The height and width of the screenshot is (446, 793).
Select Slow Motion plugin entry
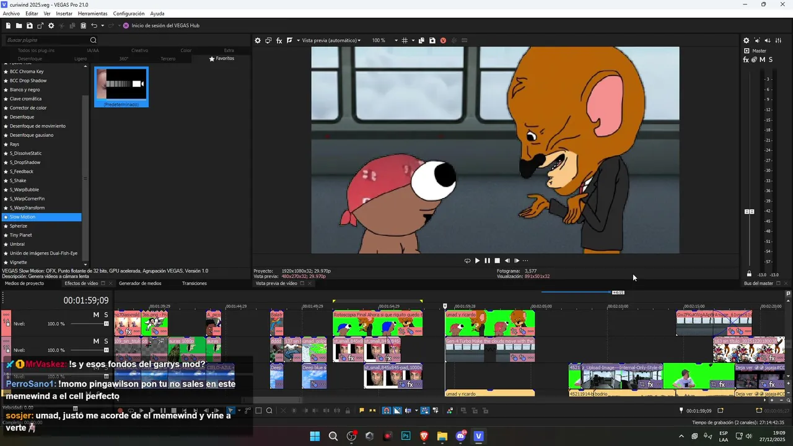coord(42,217)
